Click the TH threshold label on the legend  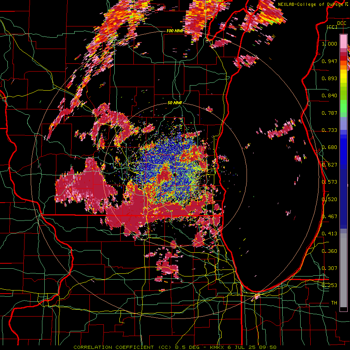pos(334,303)
